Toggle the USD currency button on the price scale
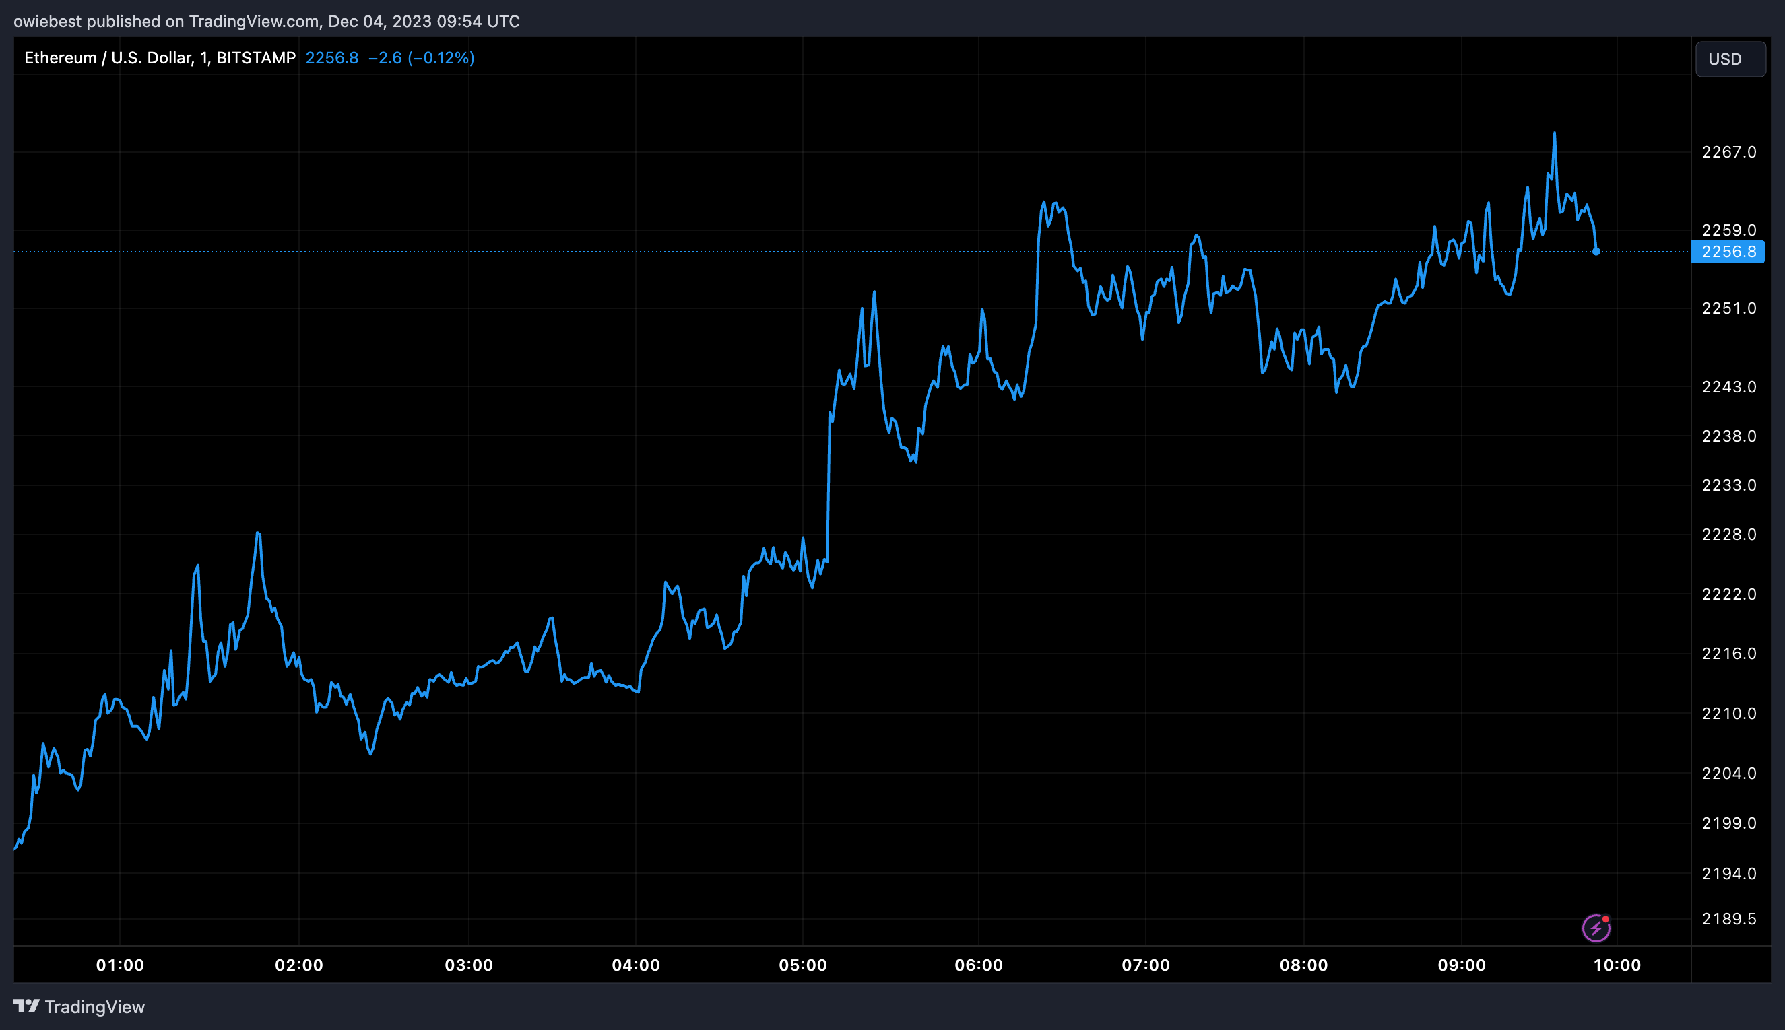Screen dimensions: 1785x1030 (1730, 59)
